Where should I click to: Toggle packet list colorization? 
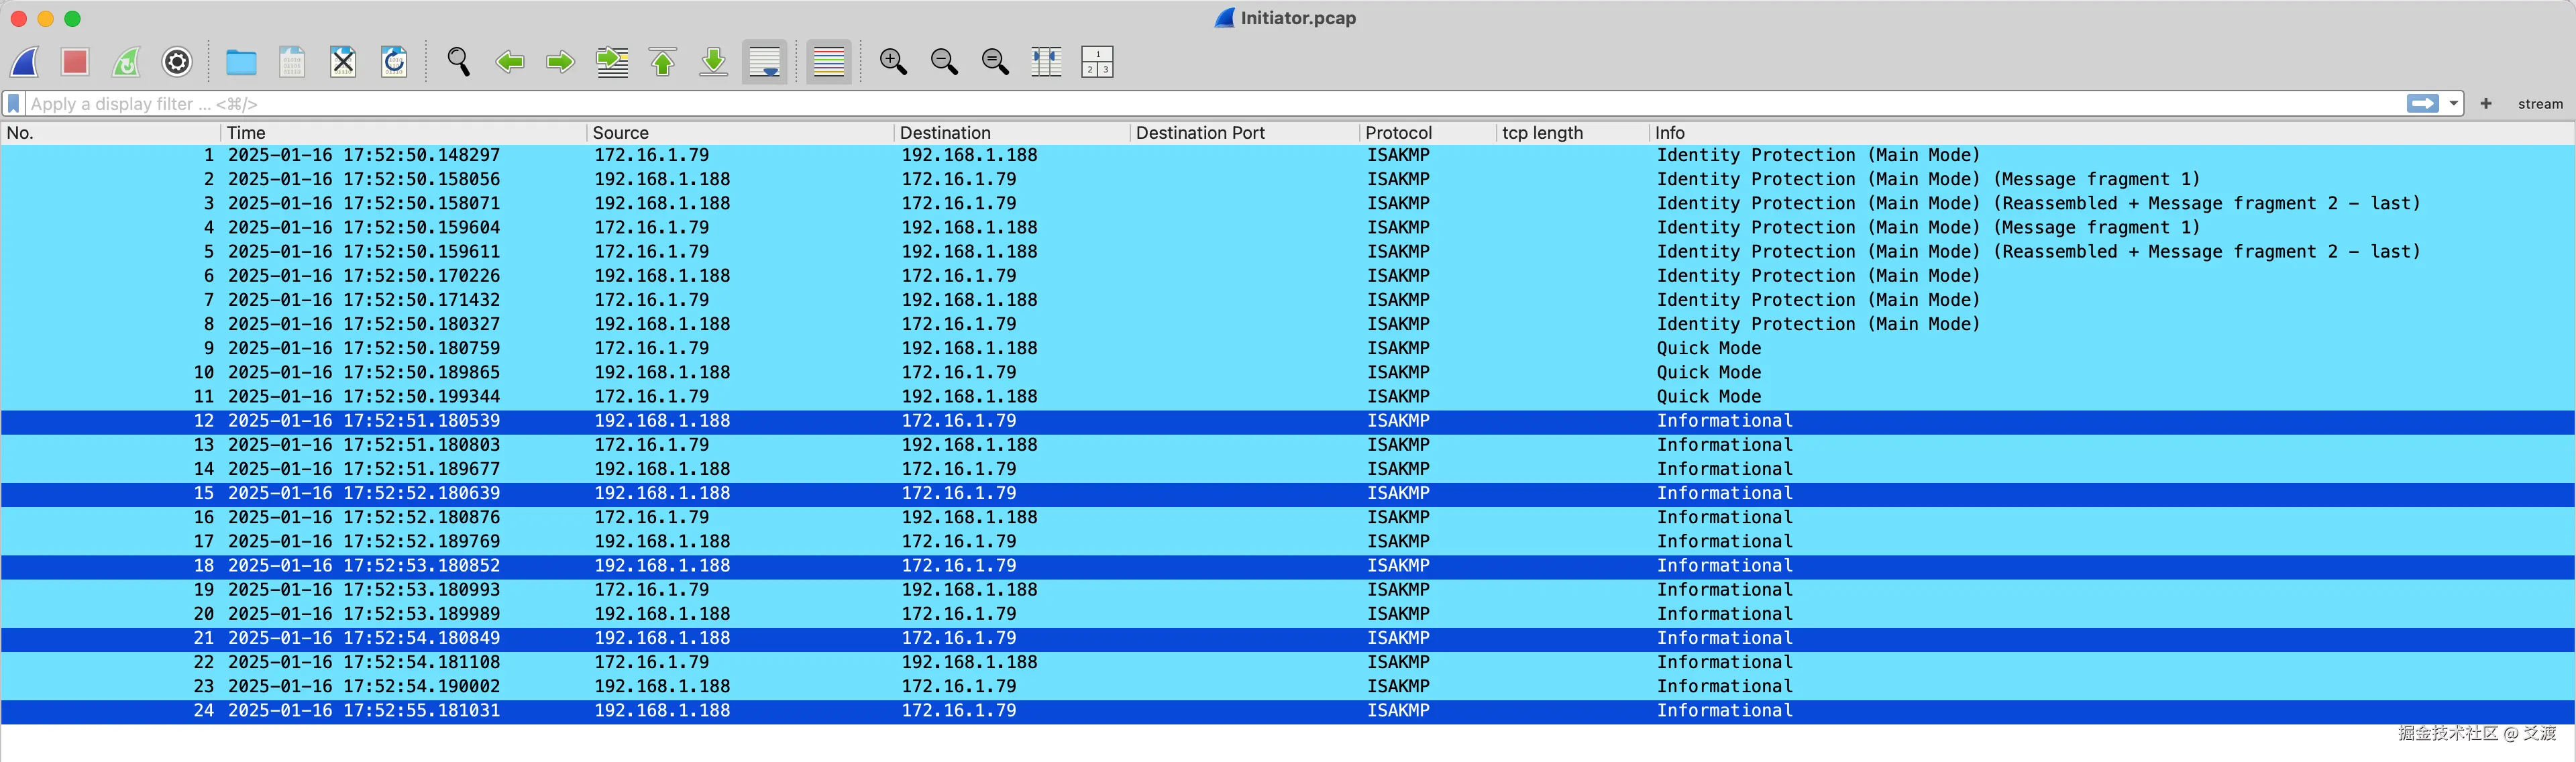click(829, 62)
